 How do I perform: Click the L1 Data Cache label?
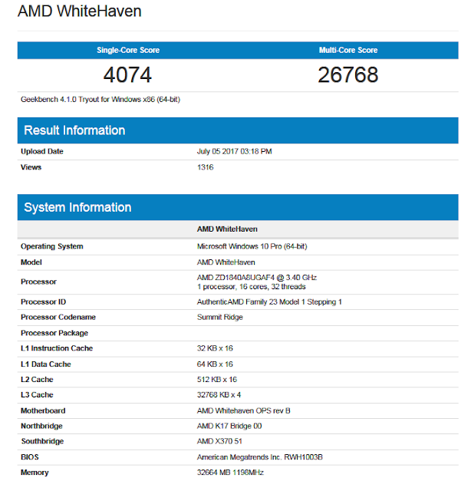(x=46, y=364)
